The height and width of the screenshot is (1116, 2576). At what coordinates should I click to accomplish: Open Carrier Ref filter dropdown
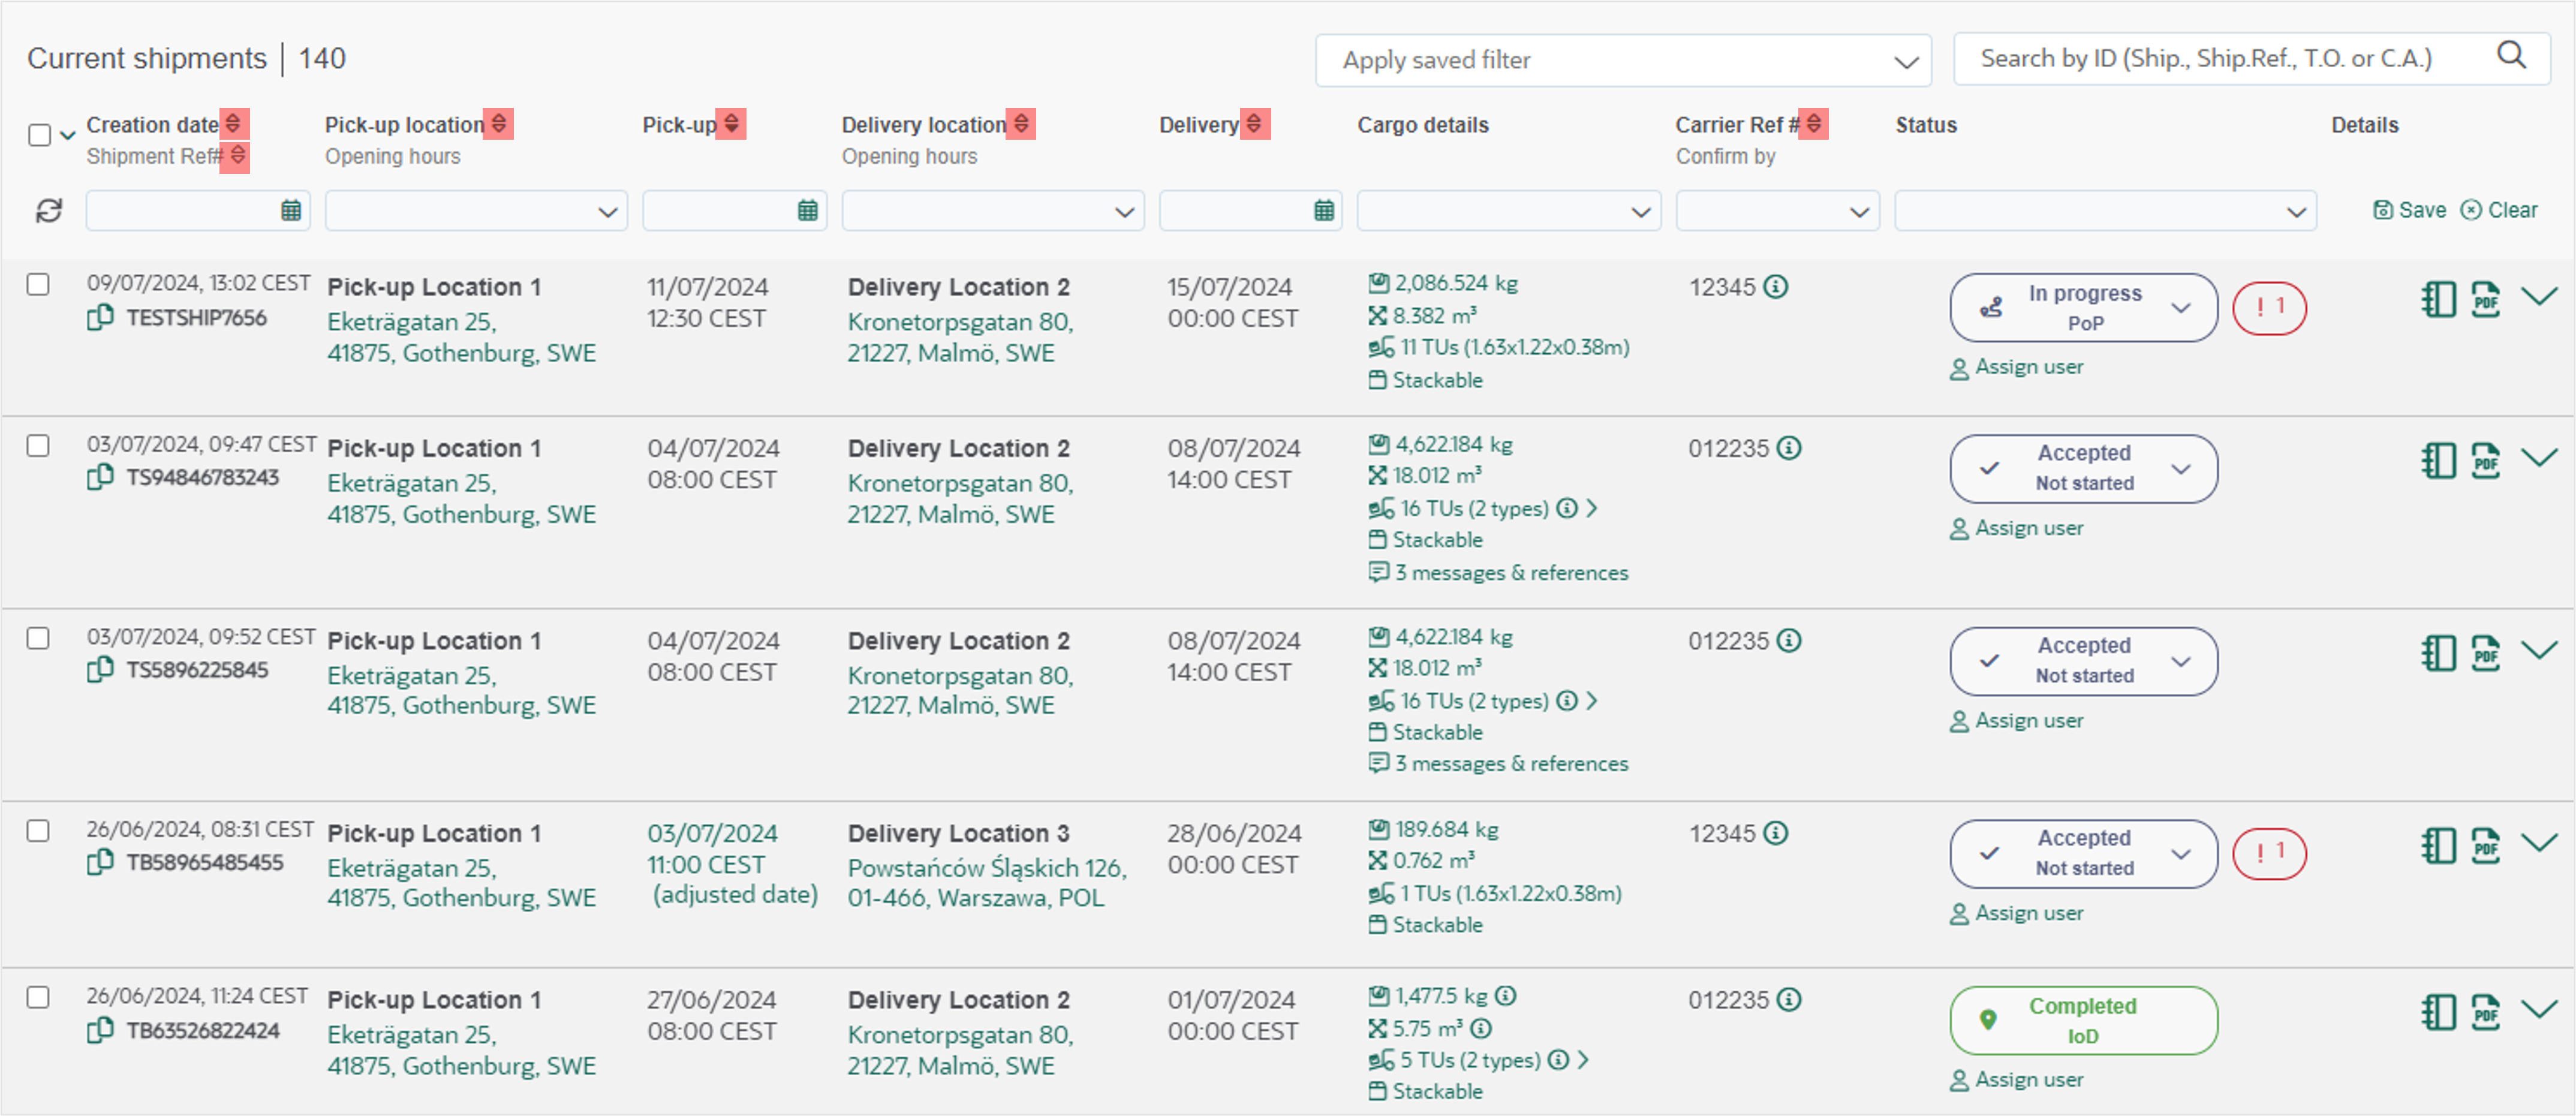pos(1778,211)
